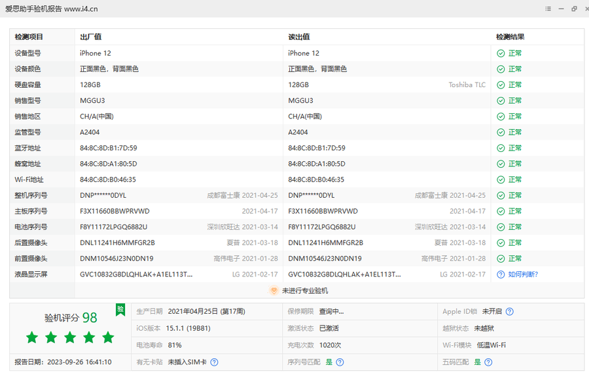This screenshot has width=589, height=378.
Task: Click the 检测结果 column header
Action: pos(510,37)
